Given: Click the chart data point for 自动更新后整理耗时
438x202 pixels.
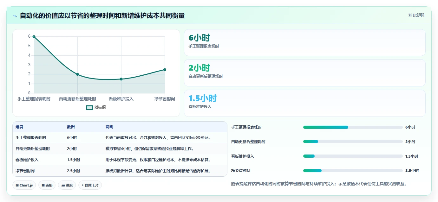Looking at the screenshot, I should click(x=77, y=74).
